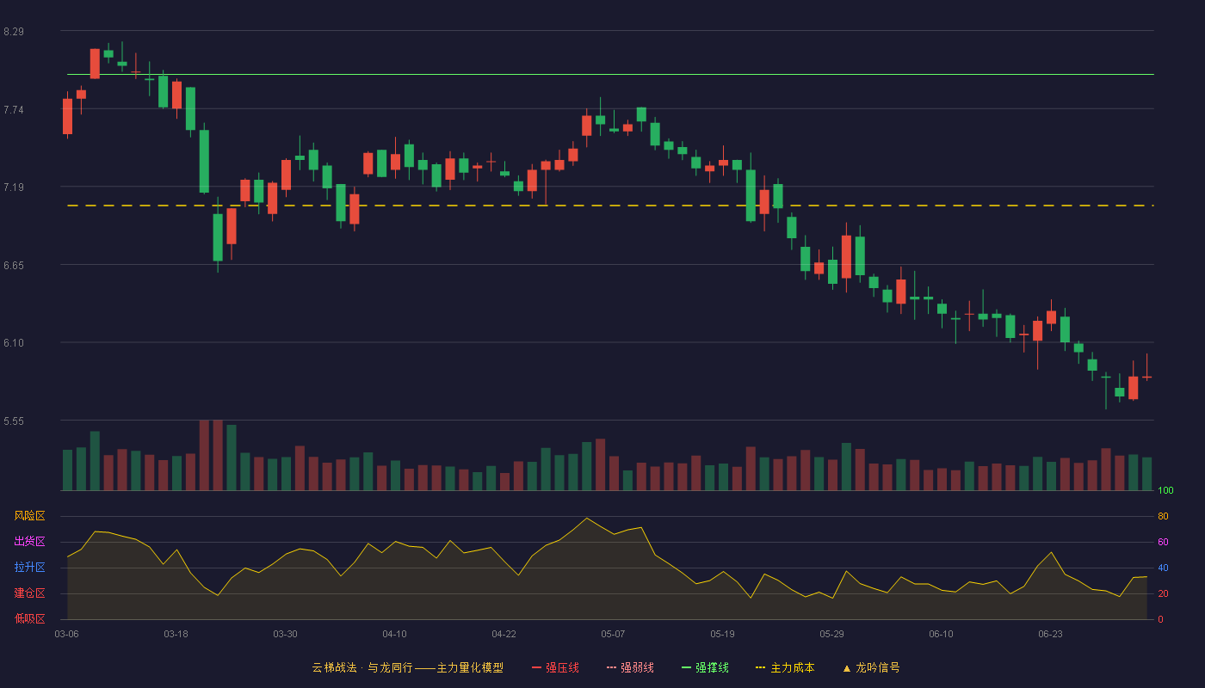This screenshot has width=1205, height=688.
Task: Click the 03-30 date label
Action: (285, 634)
